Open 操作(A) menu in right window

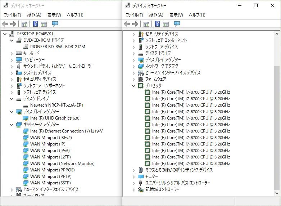point(156,15)
